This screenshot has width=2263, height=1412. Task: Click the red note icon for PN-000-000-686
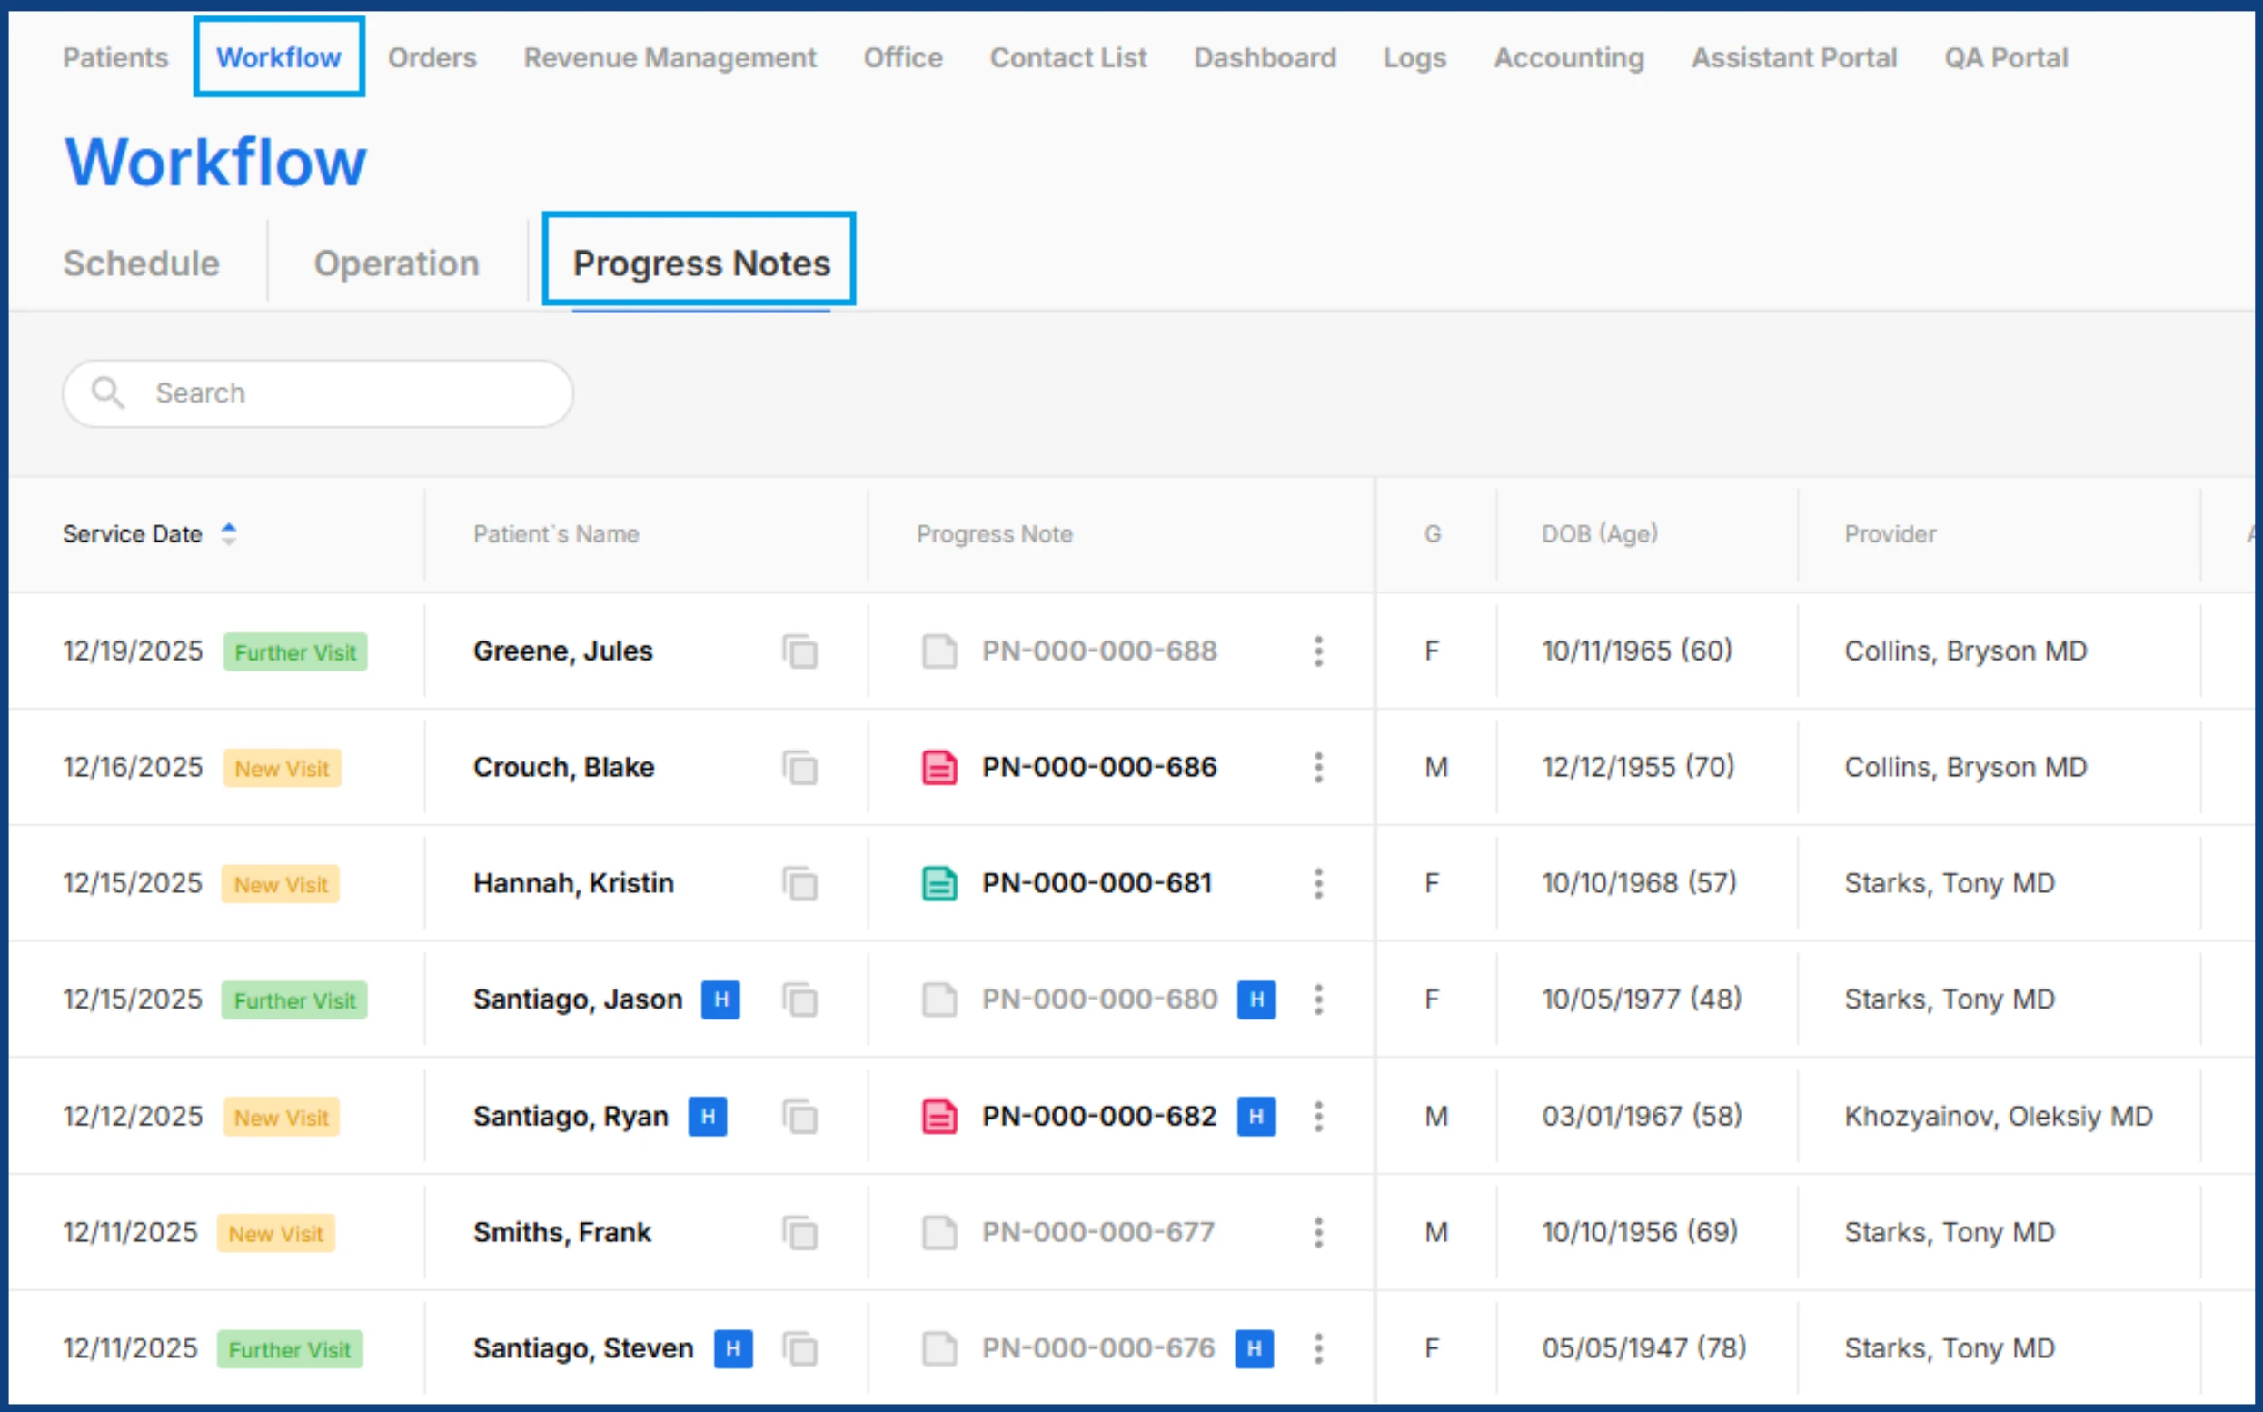[x=939, y=768]
